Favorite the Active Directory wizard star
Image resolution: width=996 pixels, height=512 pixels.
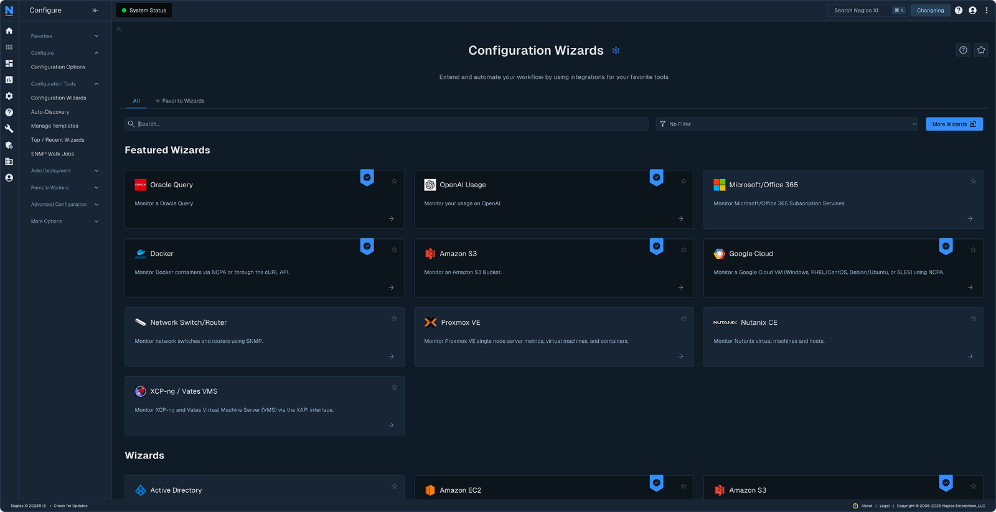[x=394, y=486]
